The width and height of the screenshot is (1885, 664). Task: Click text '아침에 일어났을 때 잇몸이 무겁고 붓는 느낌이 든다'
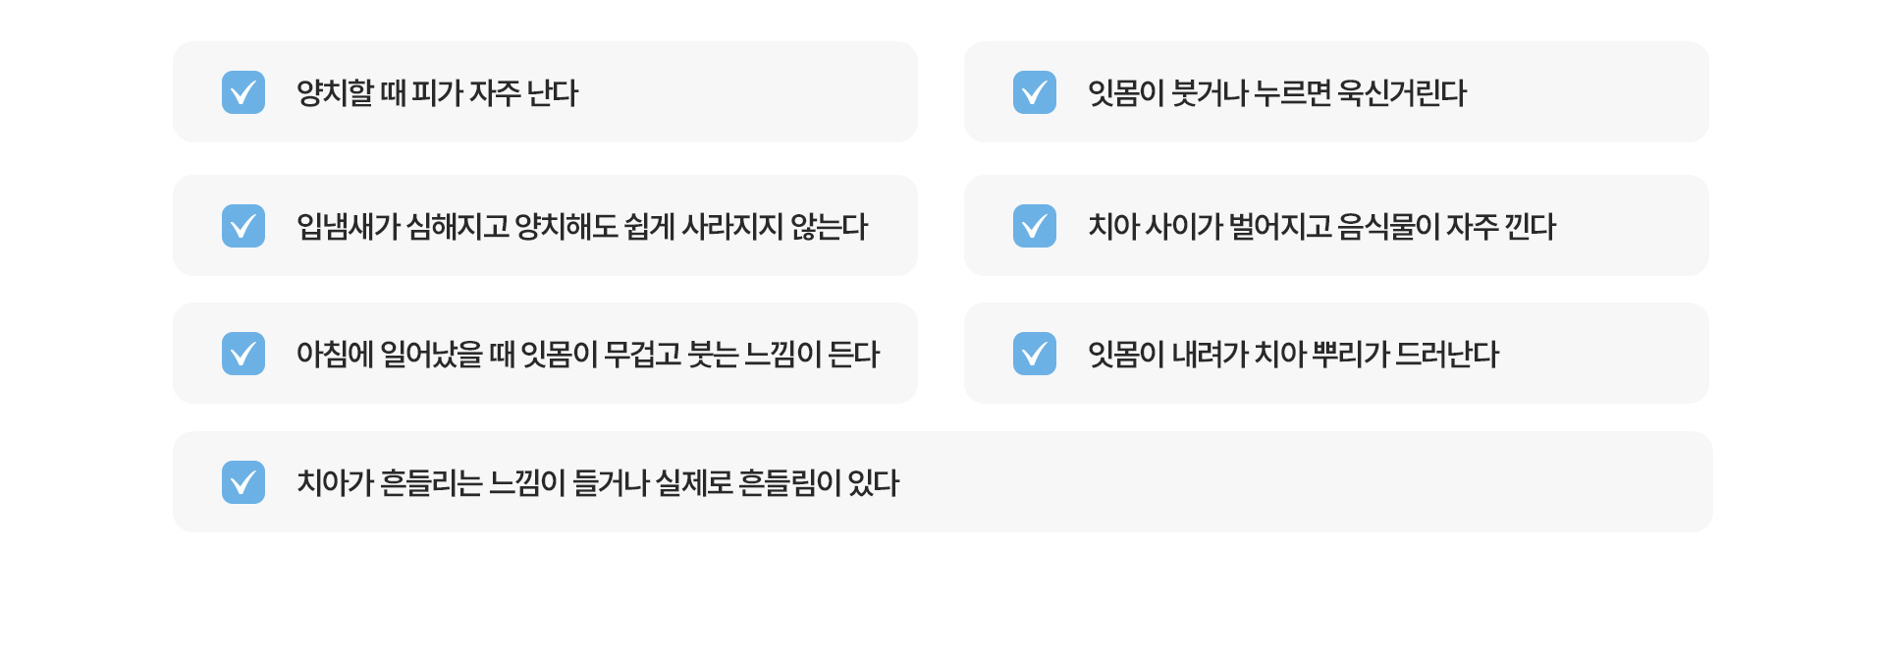(587, 355)
